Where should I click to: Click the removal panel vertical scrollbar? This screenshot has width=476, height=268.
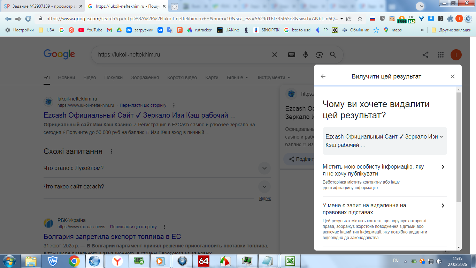[459, 147]
